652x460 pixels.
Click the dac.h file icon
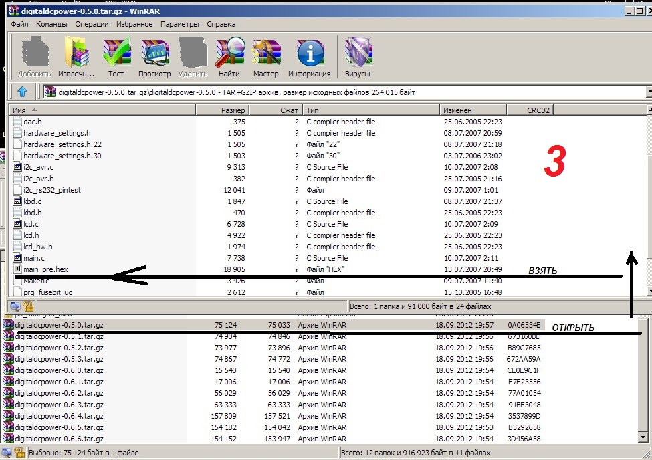point(17,122)
